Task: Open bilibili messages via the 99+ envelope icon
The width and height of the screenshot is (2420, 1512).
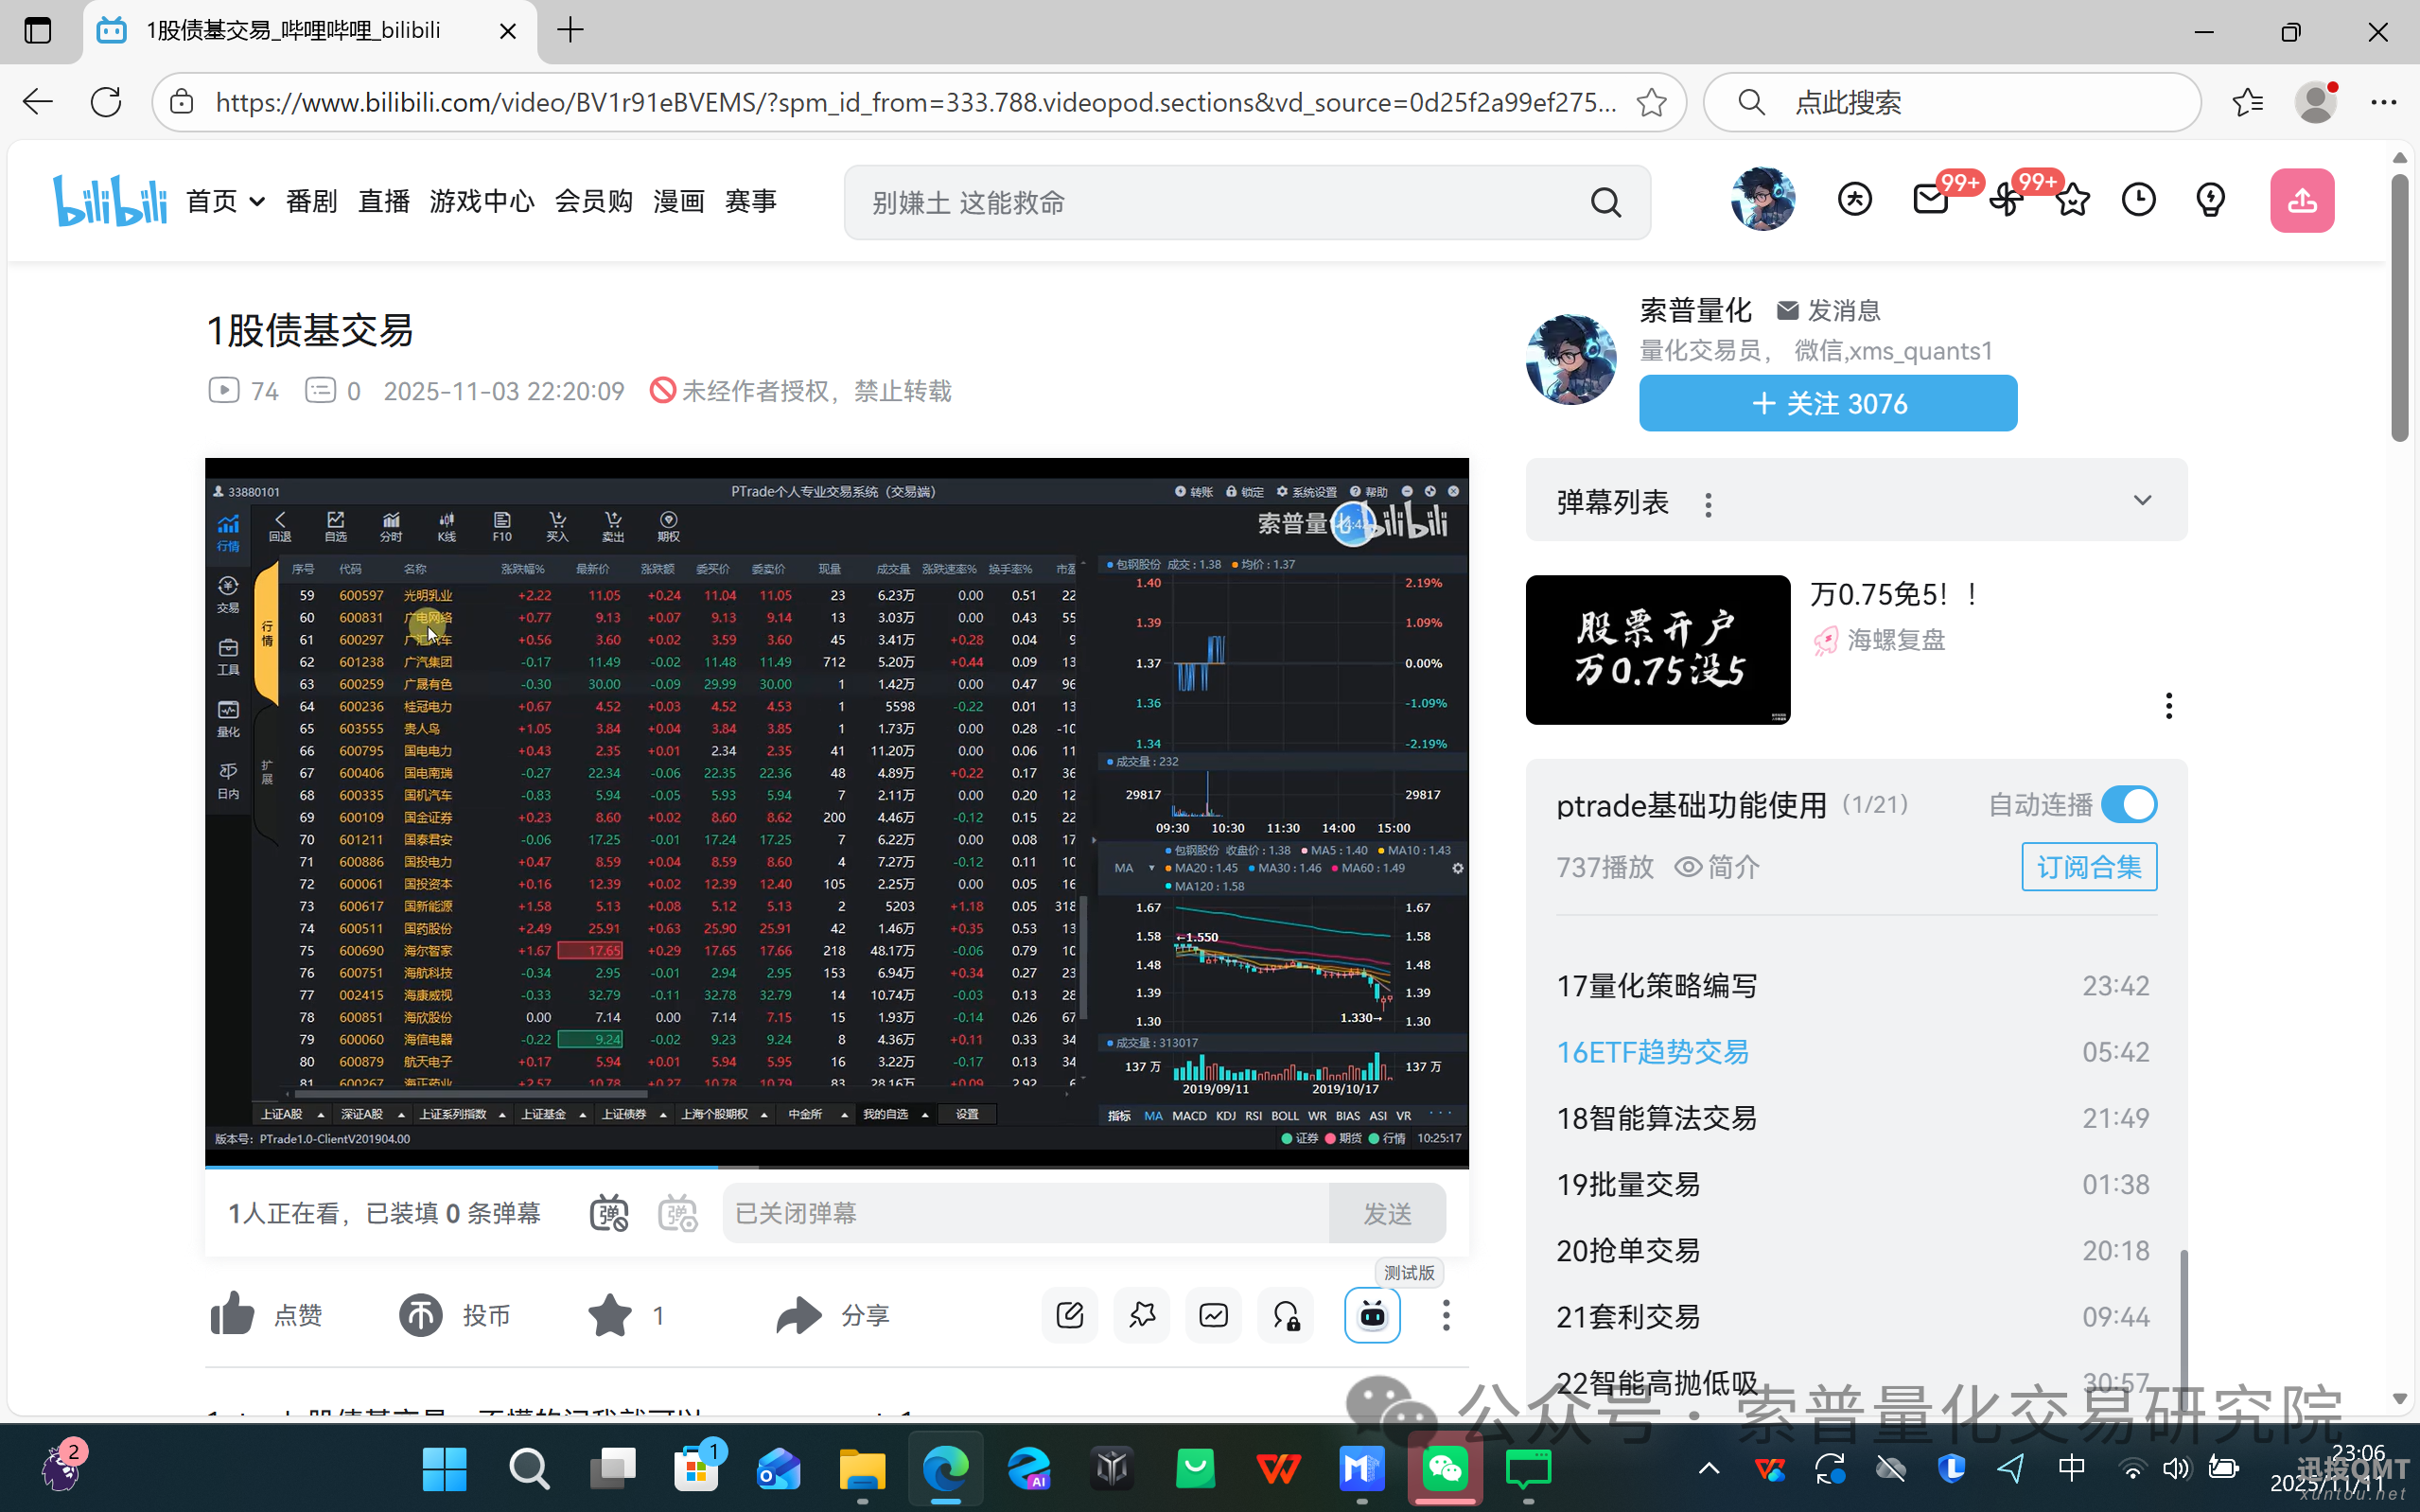Action: [1929, 199]
